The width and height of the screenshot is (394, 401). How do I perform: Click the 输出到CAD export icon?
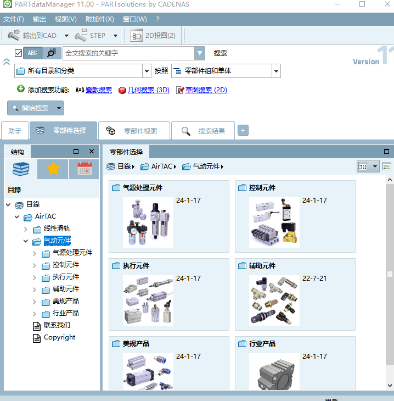(x=14, y=36)
